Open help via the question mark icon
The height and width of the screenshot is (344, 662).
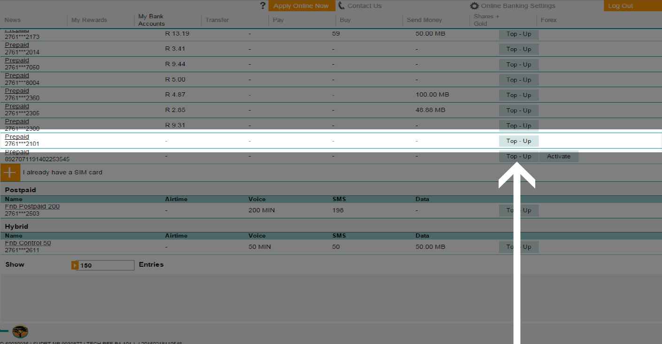pos(262,6)
